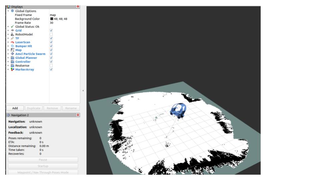This screenshot has height=180, width=320.
Task: Edit the Fixed Frame value map
Action: [x=53, y=15]
